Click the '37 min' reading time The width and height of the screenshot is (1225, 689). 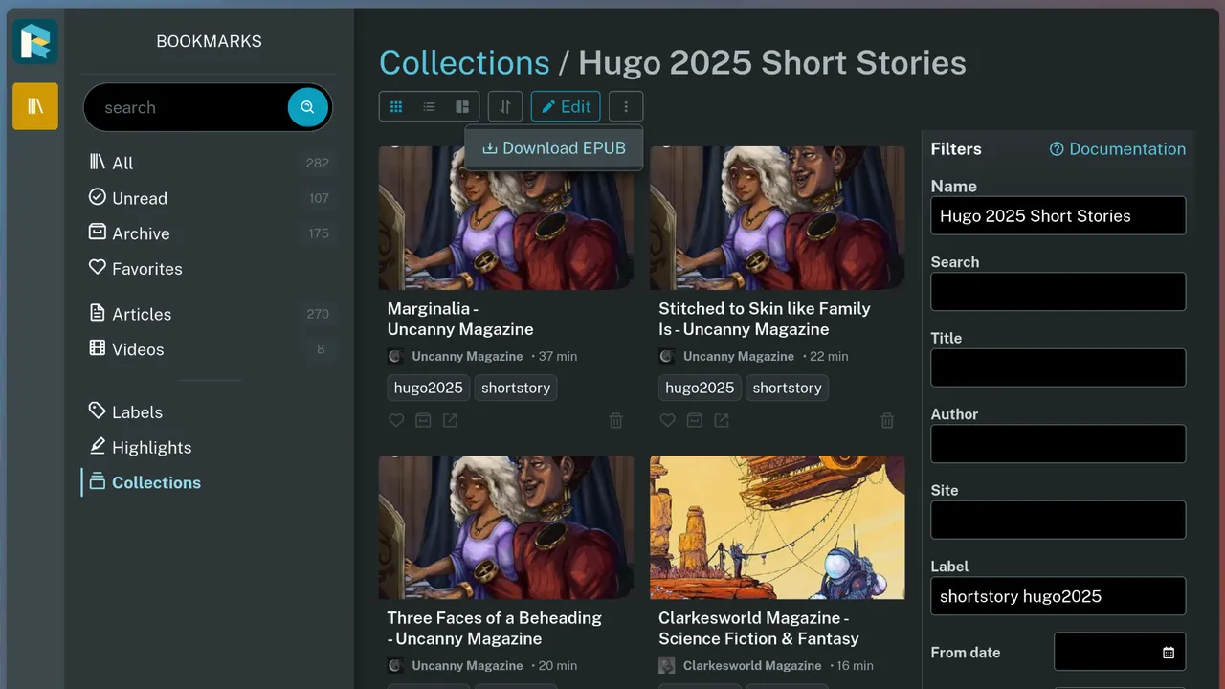click(x=558, y=356)
